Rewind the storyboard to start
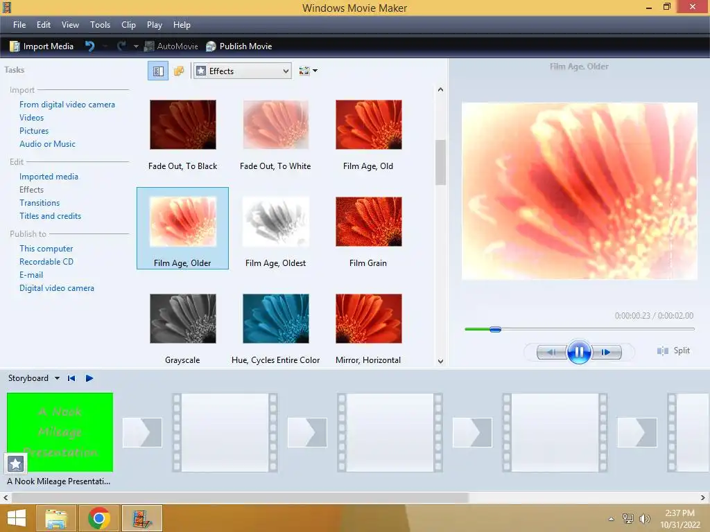710x532 pixels. pyautogui.click(x=71, y=378)
